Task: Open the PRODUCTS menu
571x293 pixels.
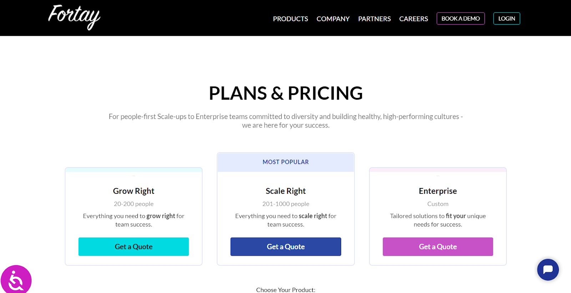Action: point(290,19)
